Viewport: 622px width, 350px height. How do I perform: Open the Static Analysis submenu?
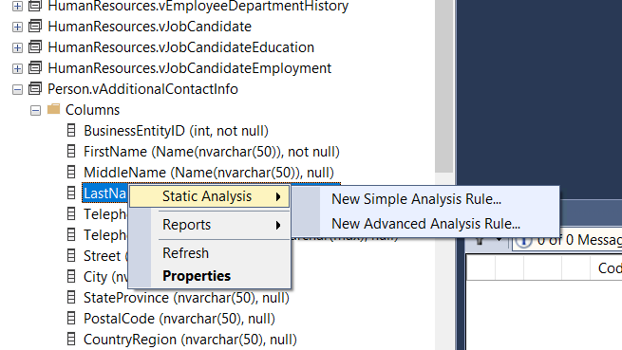[210, 196]
